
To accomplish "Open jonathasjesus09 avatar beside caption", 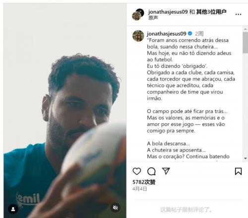I will 138,36.
